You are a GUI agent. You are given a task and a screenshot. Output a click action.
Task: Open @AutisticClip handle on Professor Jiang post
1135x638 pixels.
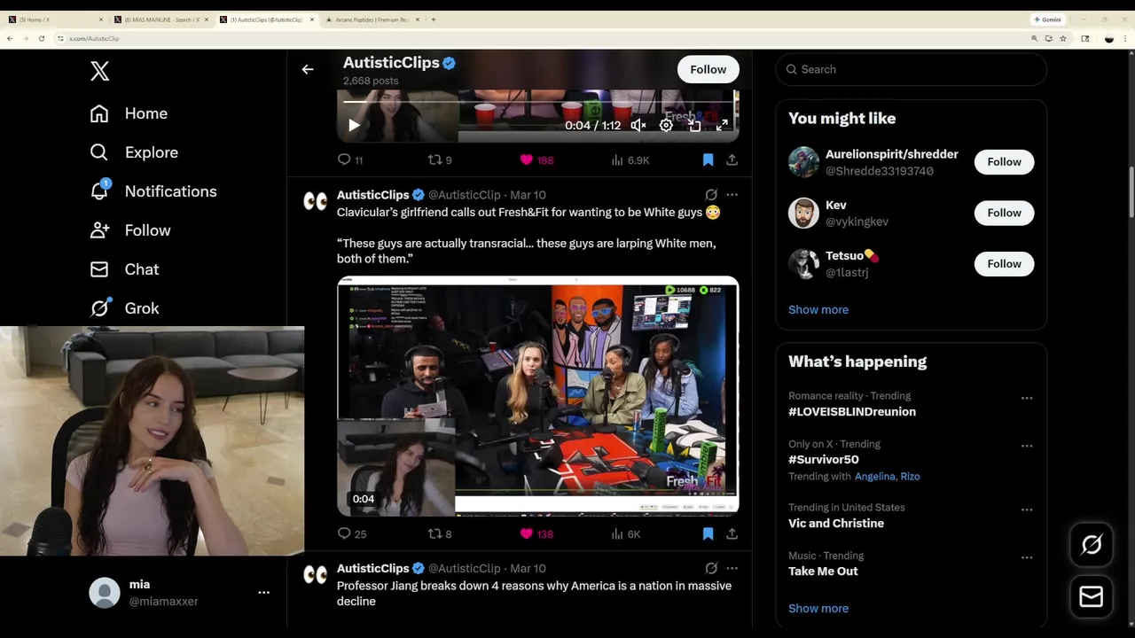click(x=465, y=569)
